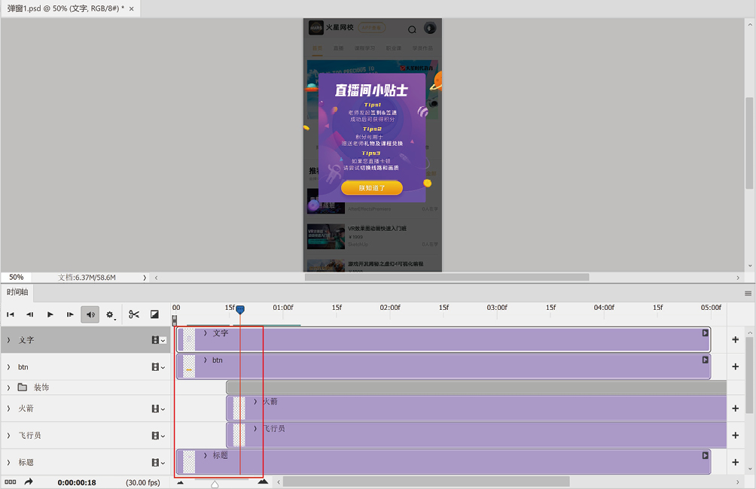The width and height of the screenshot is (756, 489).
Task: Add media to the btn track
Action: point(735,366)
